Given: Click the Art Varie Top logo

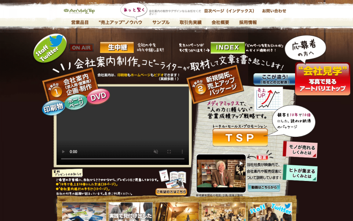Looking at the screenshot, I should click(x=79, y=11).
